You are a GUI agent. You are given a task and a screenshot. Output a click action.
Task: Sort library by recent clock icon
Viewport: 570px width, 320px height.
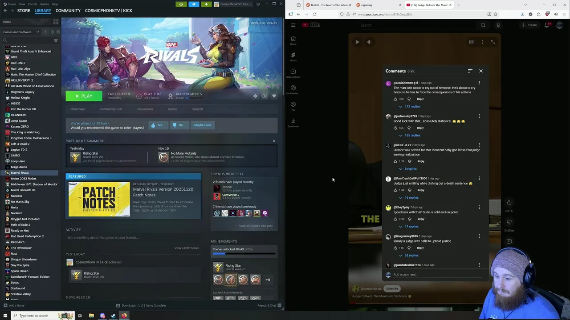(x=52, y=32)
